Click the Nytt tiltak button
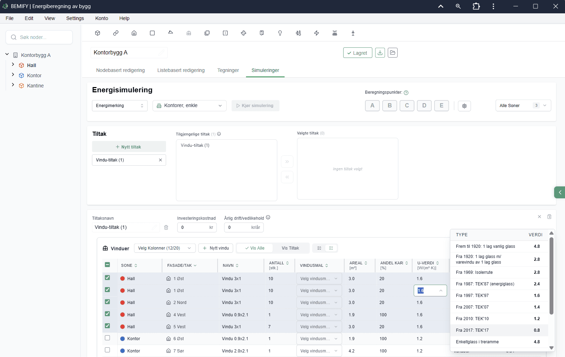This screenshot has width=565, height=357. click(x=129, y=147)
